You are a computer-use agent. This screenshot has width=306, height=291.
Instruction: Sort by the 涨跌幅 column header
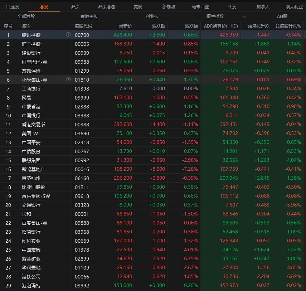tap(191, 26)
